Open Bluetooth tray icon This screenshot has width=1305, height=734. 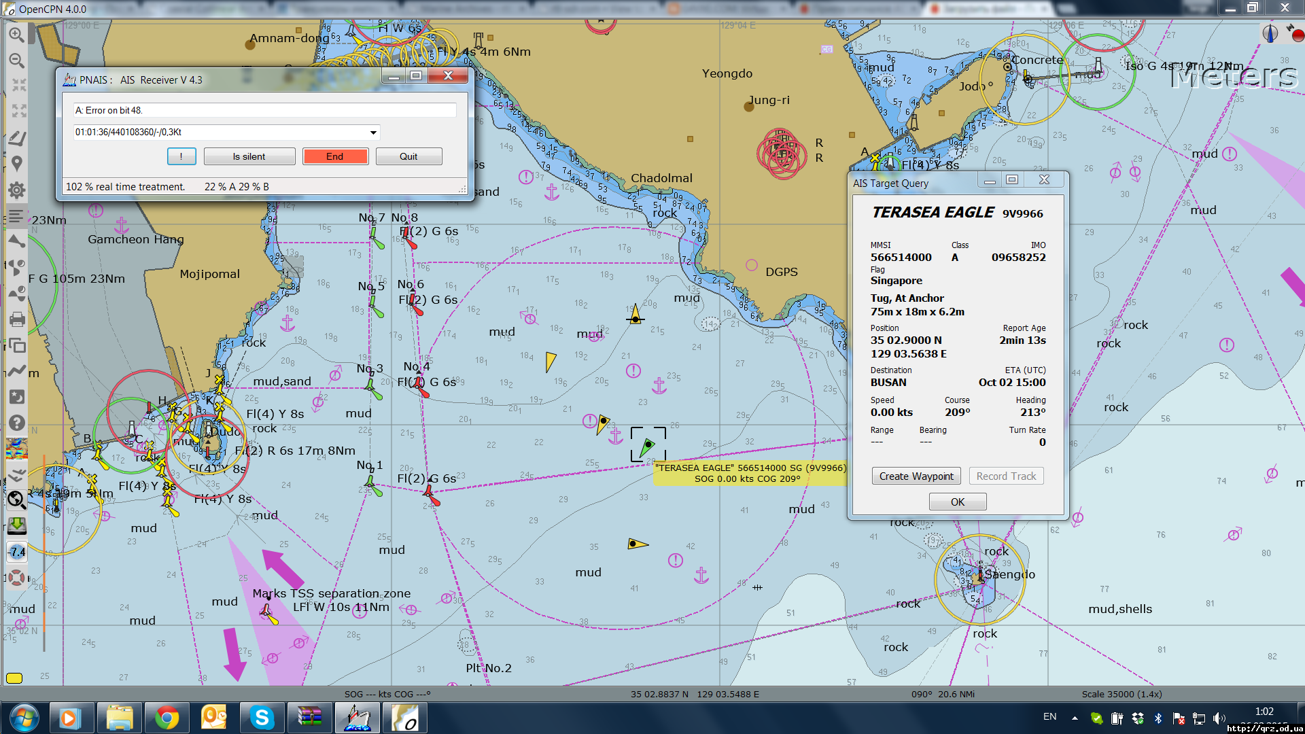tap(1158, 718)
